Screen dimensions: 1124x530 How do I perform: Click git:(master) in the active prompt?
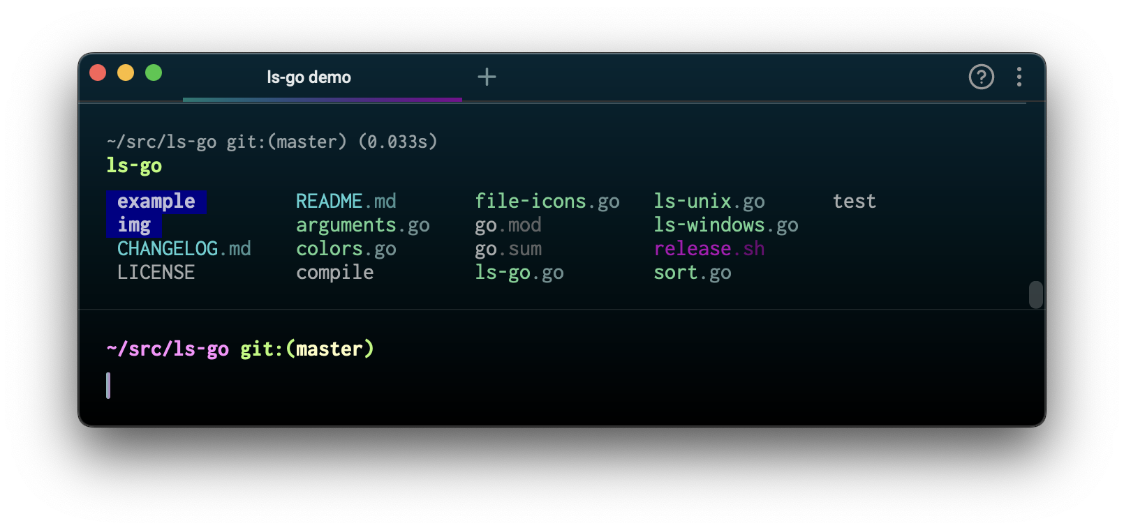tap(307, 349)
